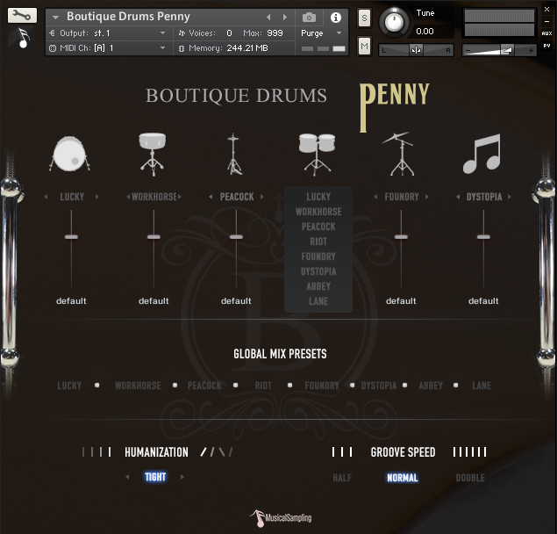557x534 pixels.
Task: Apply WORKHORSE global mix preset
Action: 138,386
